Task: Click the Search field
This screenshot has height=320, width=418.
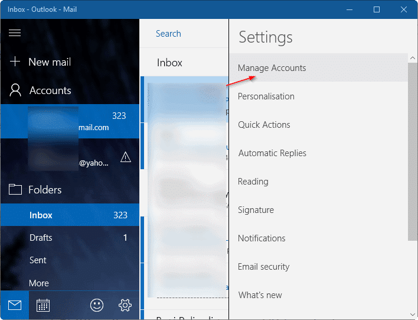Action: point(184,34)
